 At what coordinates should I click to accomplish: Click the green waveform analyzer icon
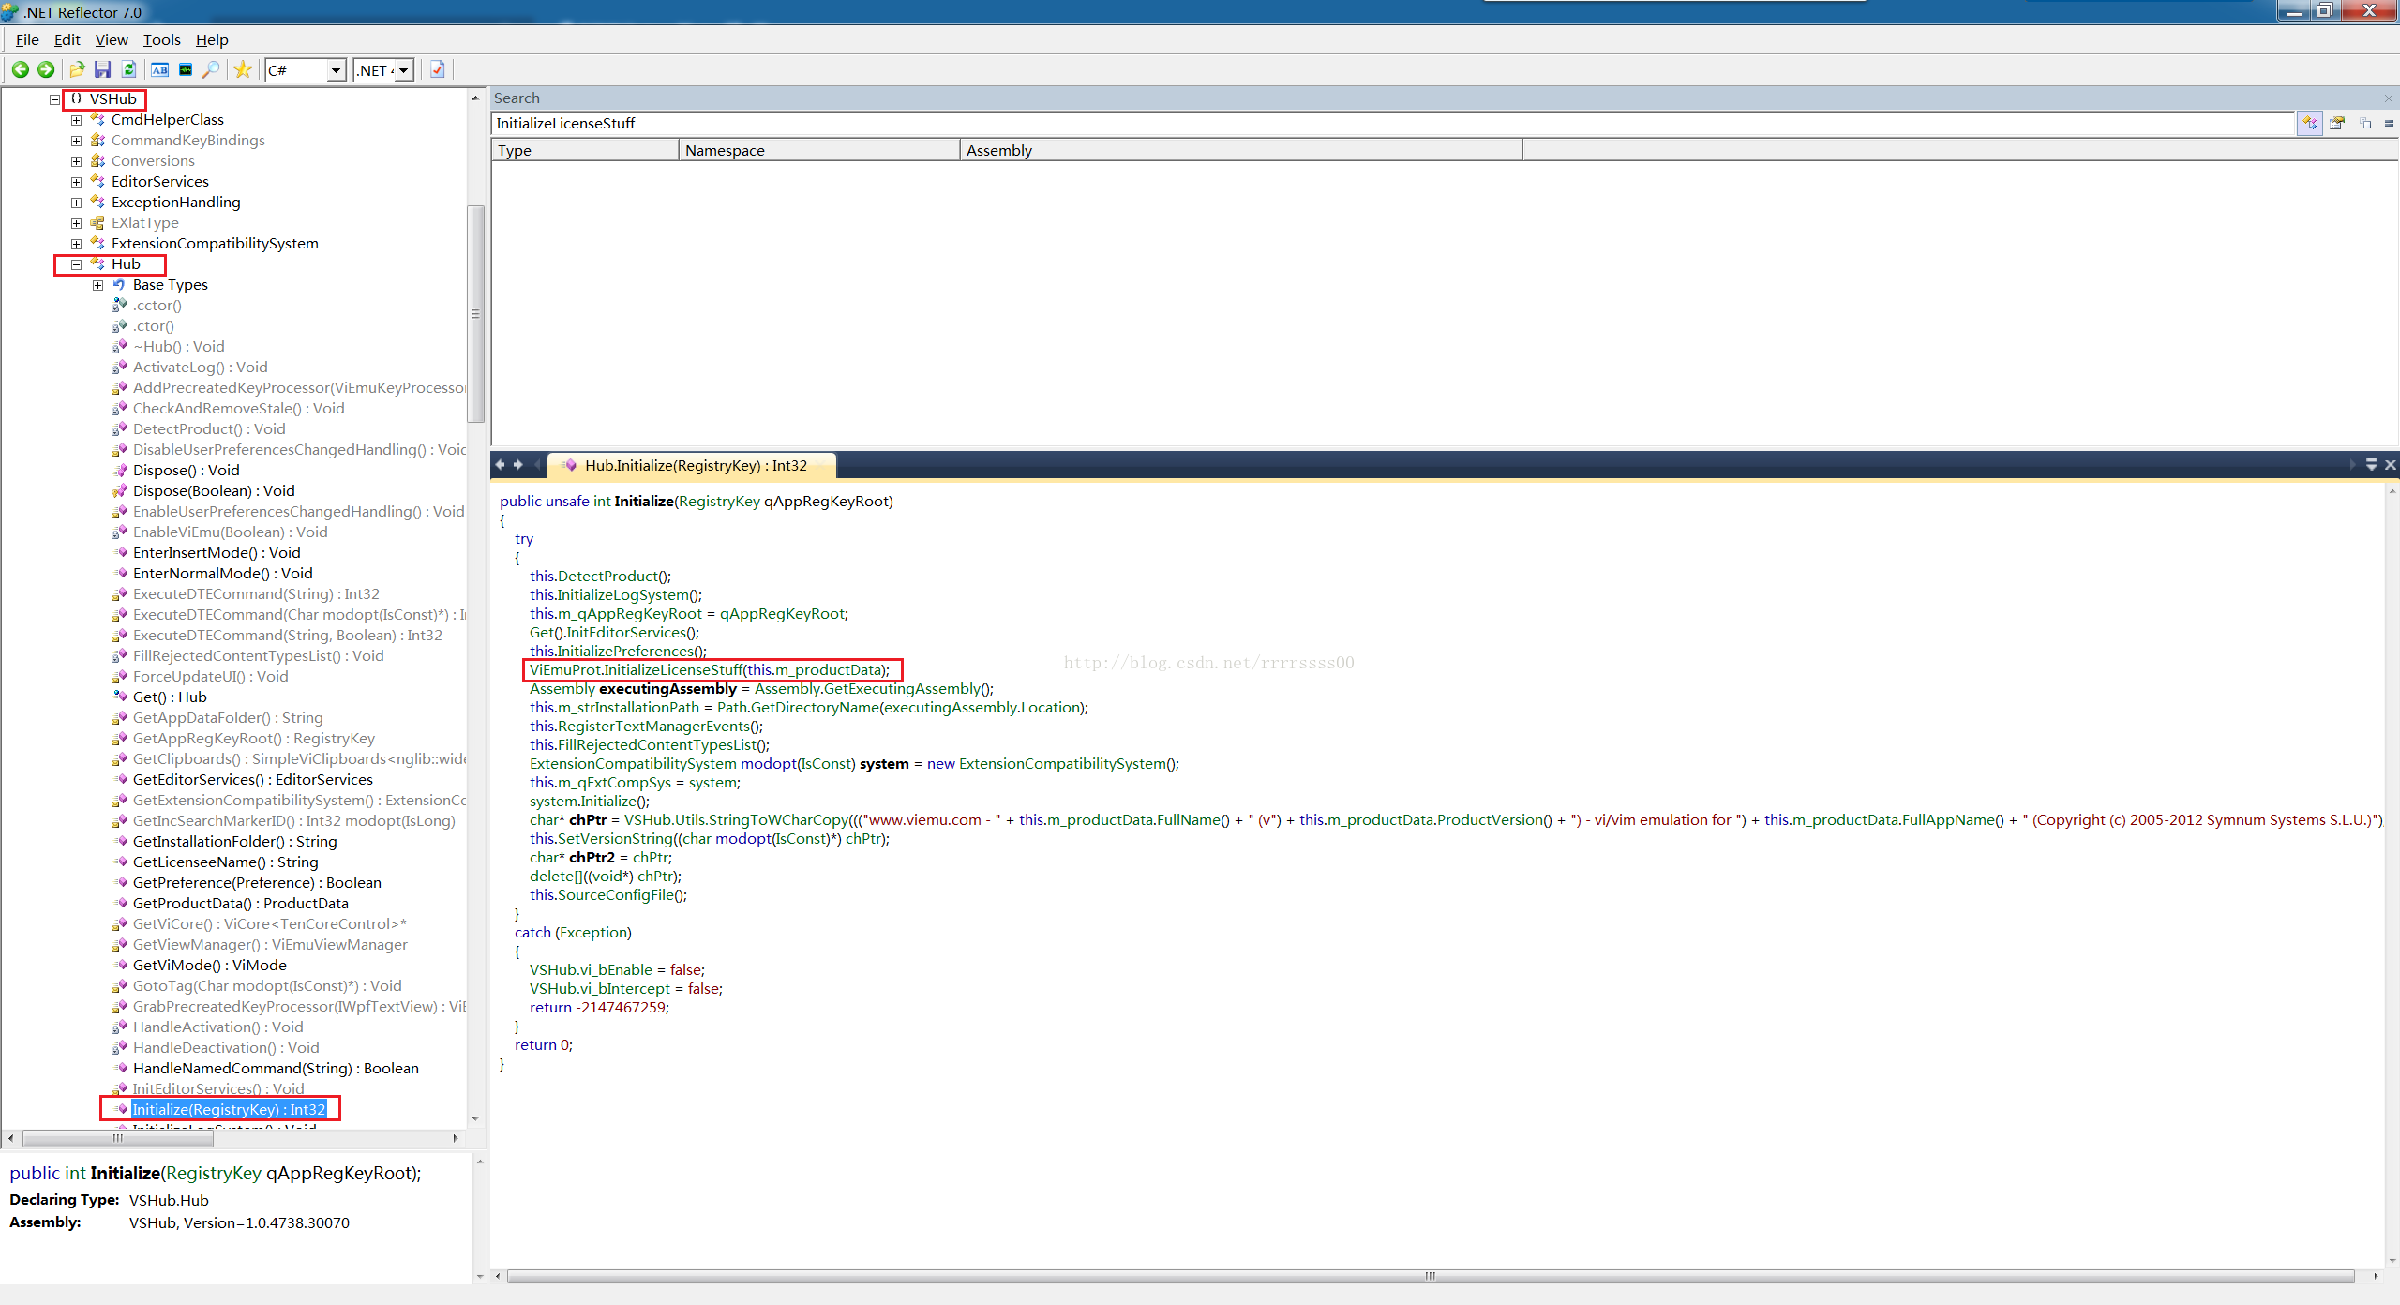tap(186, 69)
